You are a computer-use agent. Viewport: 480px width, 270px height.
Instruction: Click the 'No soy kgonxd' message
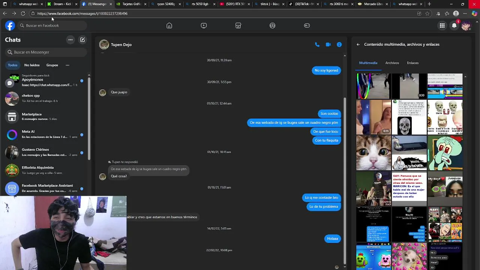coord(326,70)
